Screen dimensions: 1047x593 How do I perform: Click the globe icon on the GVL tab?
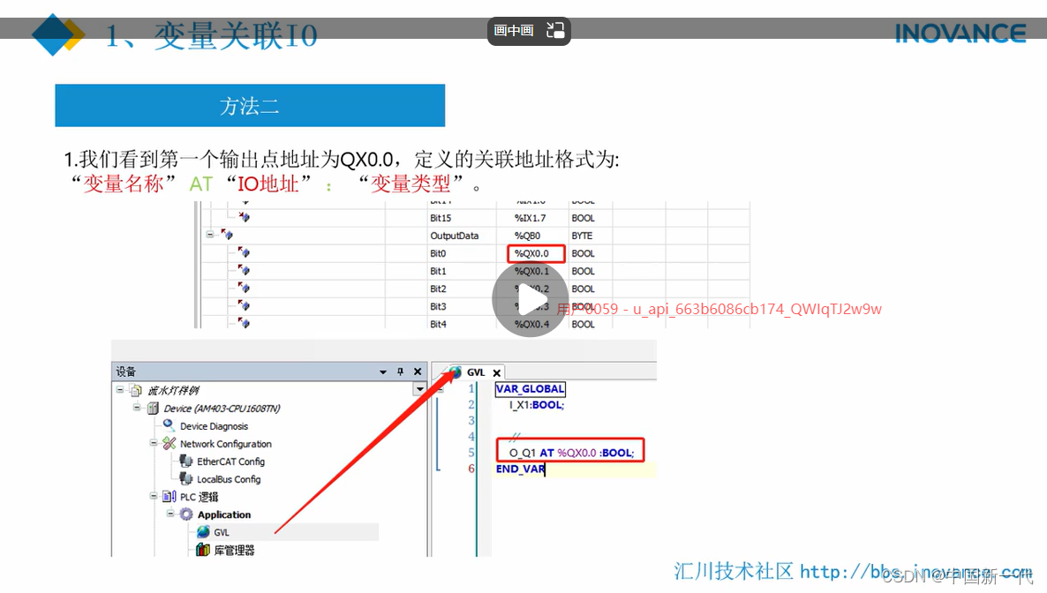click(456, 372)
